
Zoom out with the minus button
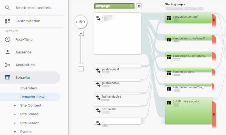[81, 69]
